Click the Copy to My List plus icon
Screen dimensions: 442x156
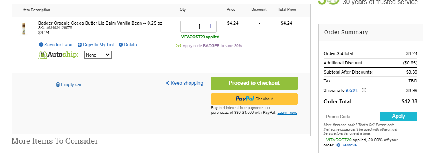pos(80,45)
